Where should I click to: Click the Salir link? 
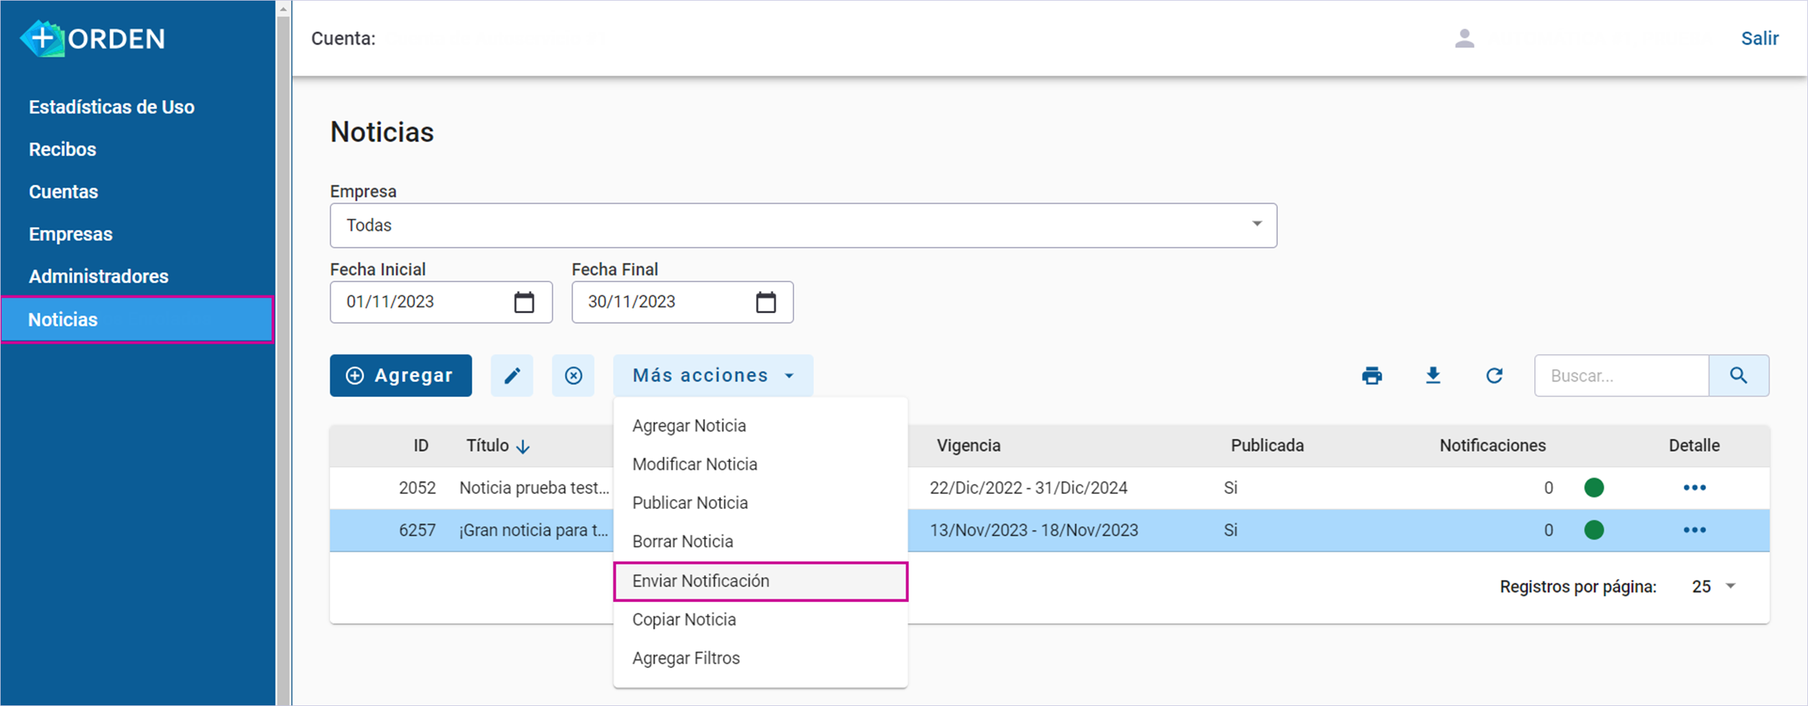point(1759,38)
